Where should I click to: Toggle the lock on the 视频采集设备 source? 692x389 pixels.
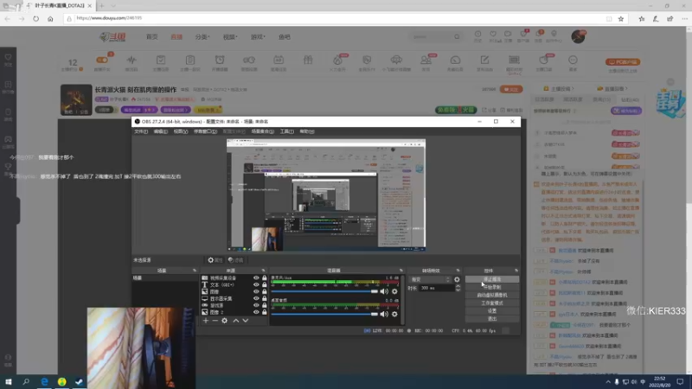[265, 277]
